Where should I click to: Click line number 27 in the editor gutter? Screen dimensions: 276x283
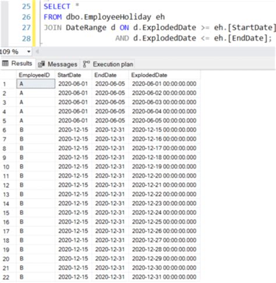coord(26,27)
